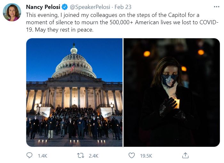This screenshot has width=224, height=163.
Task: Open Nancy Pelosi's profile avatar
Action: point(12,12)
